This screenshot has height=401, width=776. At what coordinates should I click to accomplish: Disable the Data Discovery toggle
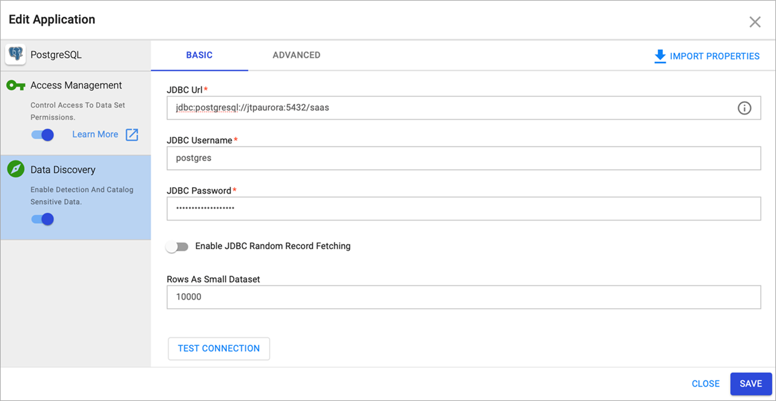[42, 219]
